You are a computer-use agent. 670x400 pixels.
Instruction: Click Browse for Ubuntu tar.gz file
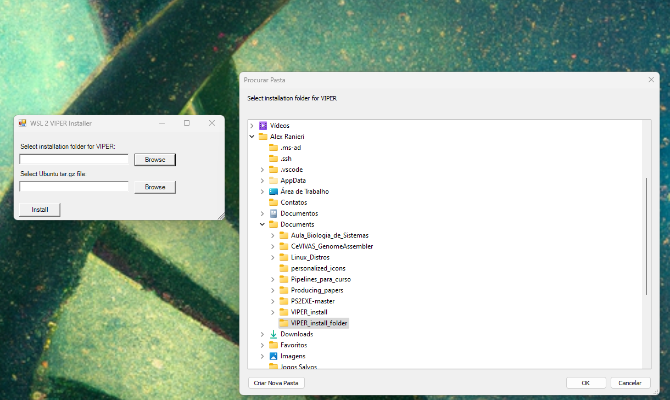tap(155, 187)
